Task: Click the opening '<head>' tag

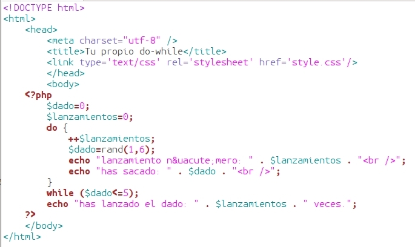Action: tap(41, 30)
